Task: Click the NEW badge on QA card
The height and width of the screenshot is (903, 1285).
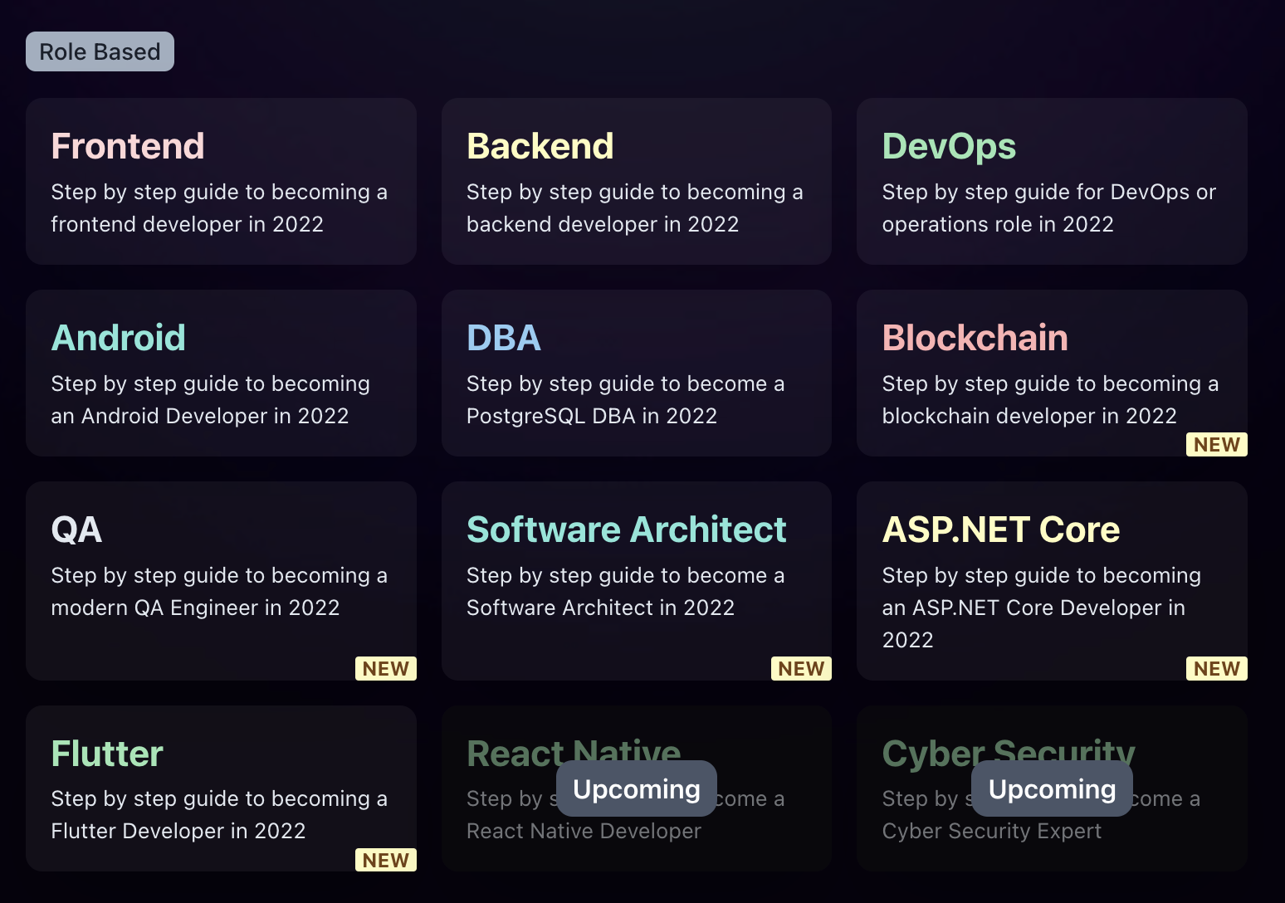Action: (386, 669)
